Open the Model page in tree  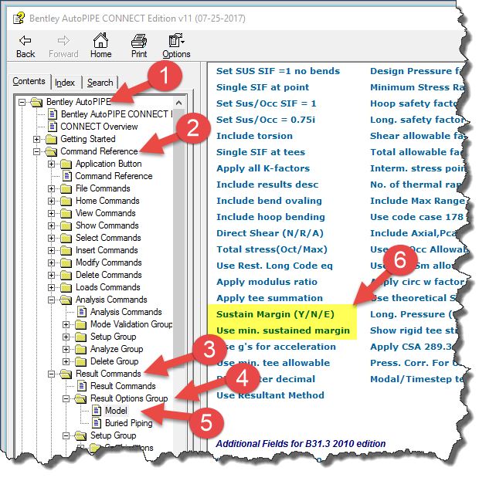point(116,411)
